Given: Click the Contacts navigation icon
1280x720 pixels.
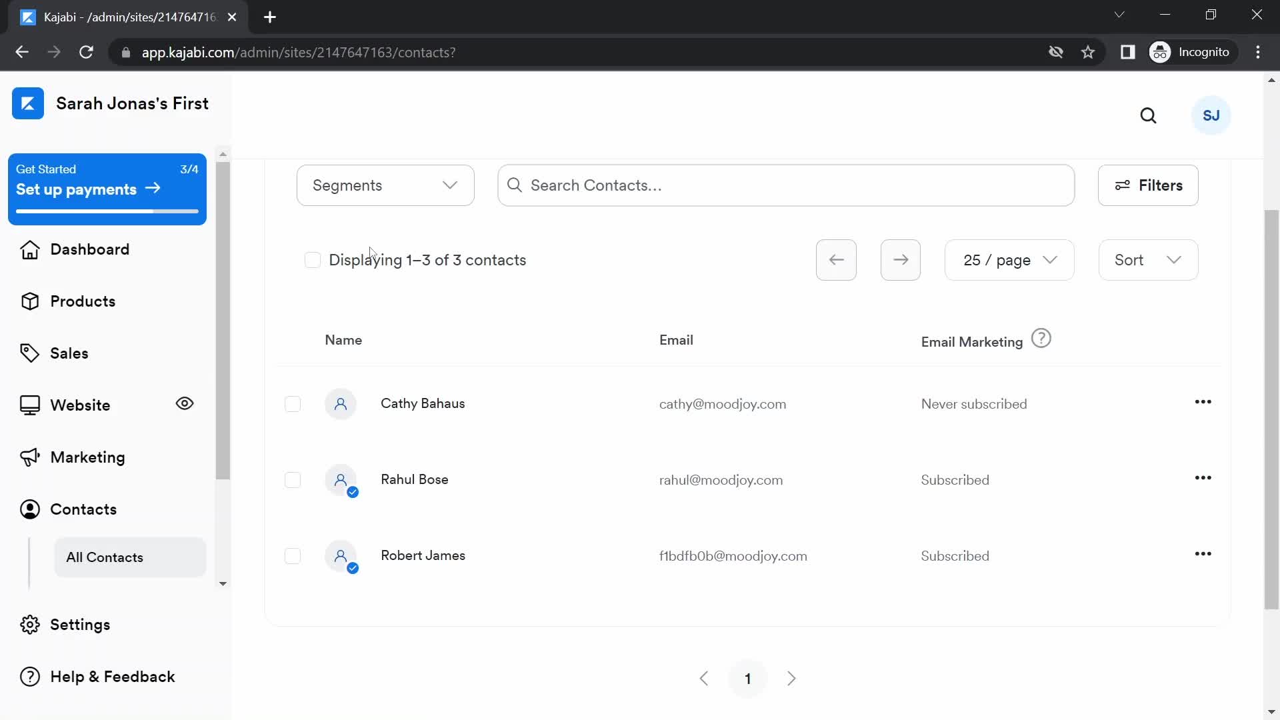Looking at the screenshot, I should [30, 509].
